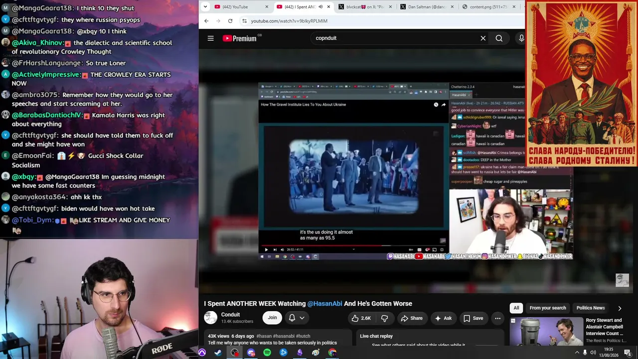638x359 pixels.
Task: Mute the '(442) I Spent ANO' tab audio
Action: (x=320, y=7)
